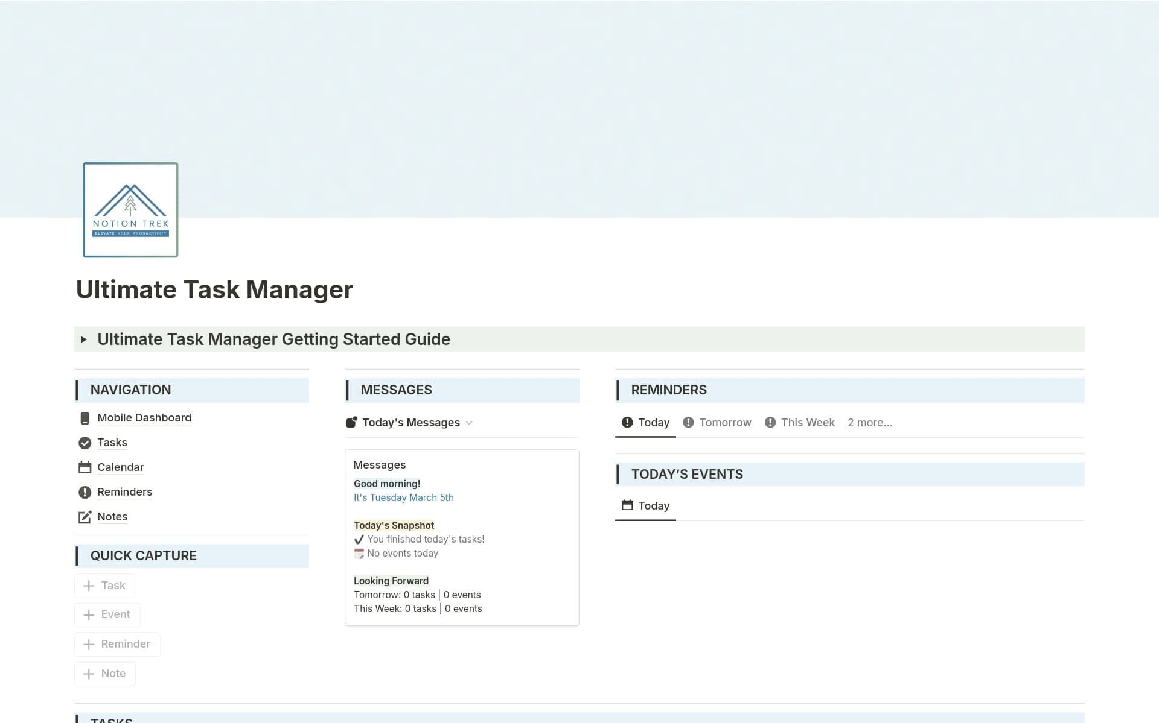Click the alarm clock icon near Today's Messages

351,422
